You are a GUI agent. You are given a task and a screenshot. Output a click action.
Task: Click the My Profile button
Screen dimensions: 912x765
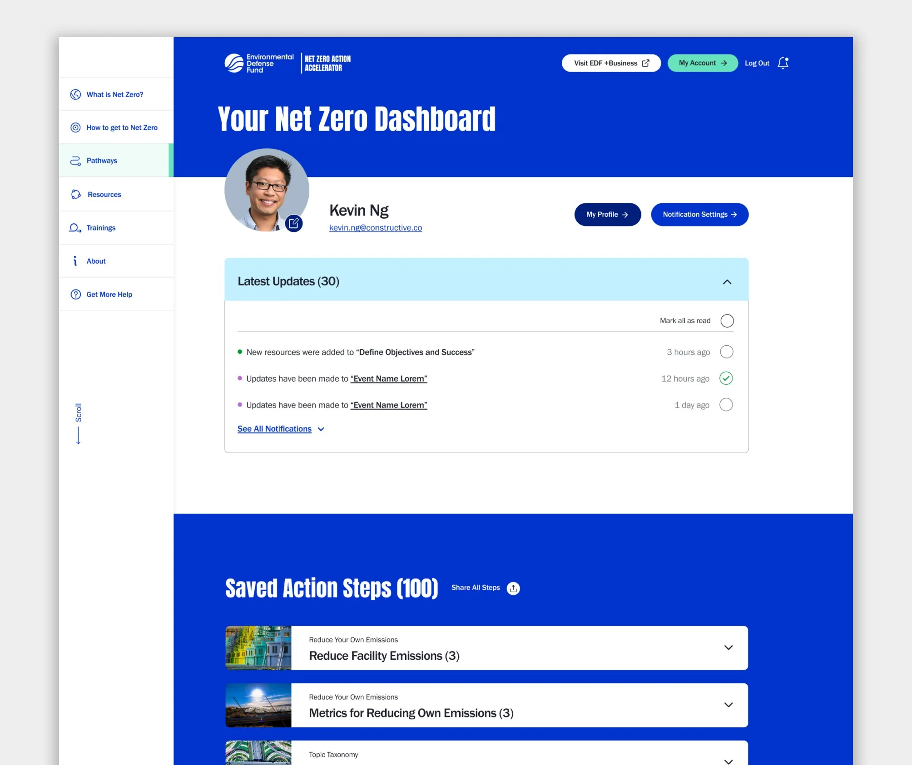pyautogui.click(x=607, y=214)
